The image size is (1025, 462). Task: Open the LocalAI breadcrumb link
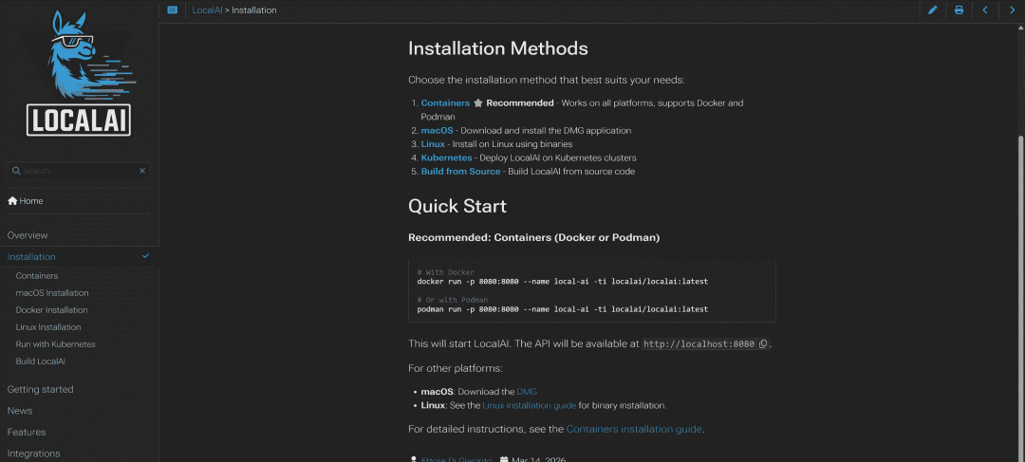pos(207,9)
